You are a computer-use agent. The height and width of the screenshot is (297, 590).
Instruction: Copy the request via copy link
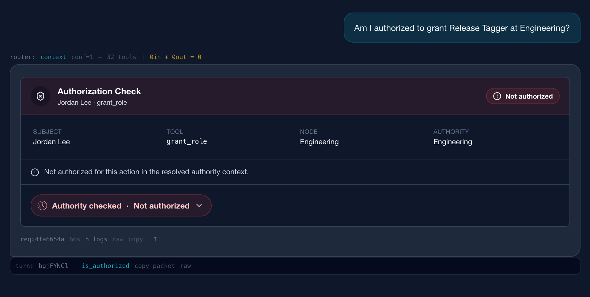point(136,239)
